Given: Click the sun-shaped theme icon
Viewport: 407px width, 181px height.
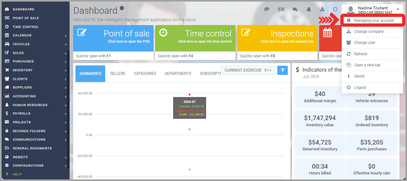Looking at the screenshot, I should 335,9.
